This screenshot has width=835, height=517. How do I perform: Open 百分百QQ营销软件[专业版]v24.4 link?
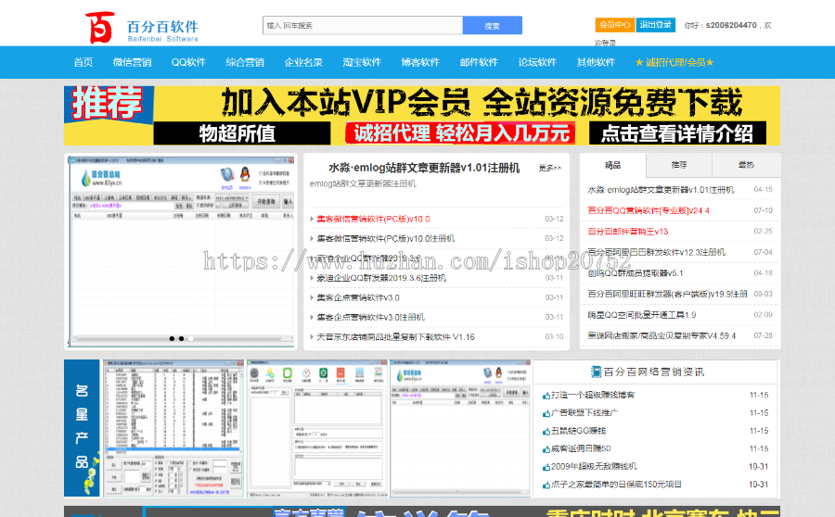(x=649, y=210)
